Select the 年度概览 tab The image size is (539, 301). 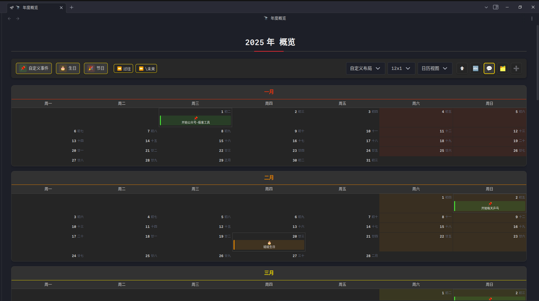(32, 8)
